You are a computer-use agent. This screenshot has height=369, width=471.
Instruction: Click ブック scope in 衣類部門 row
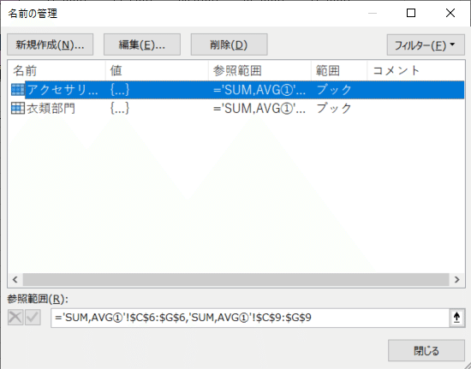(x=334, y=108)
